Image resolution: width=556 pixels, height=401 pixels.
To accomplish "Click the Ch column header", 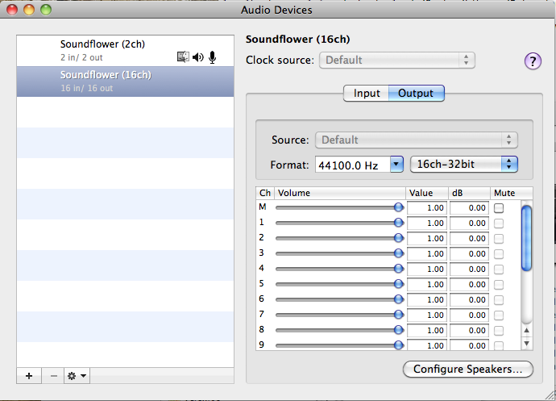I will tap(265, 193).
